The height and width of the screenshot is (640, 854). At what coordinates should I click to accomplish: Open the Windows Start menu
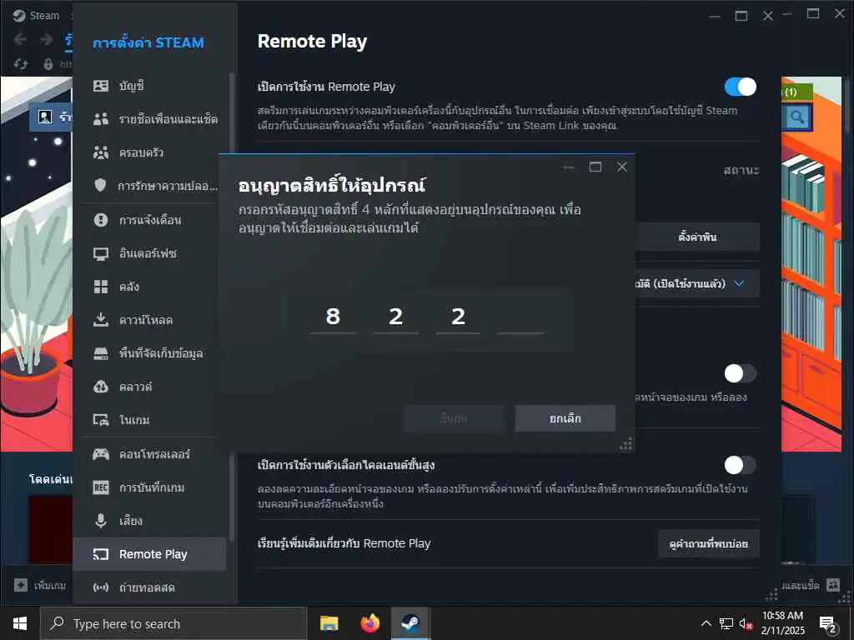coord(20,623)
